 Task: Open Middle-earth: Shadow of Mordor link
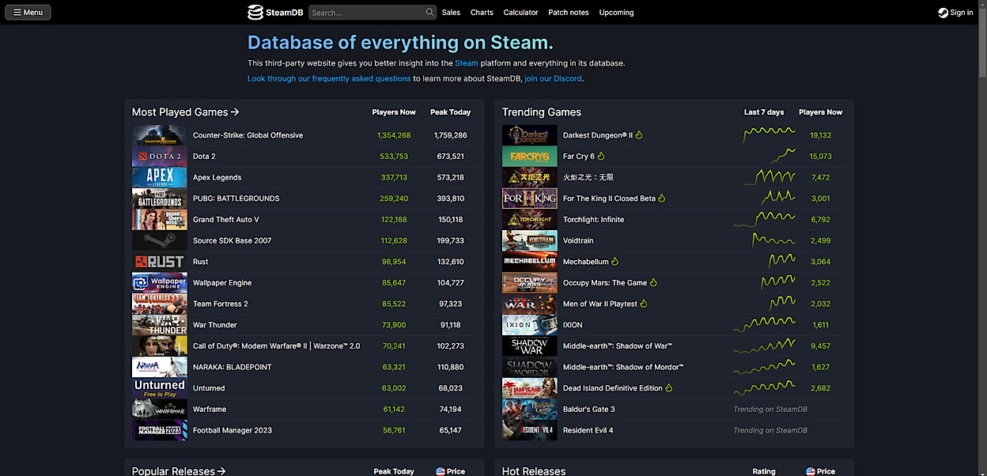623,367
